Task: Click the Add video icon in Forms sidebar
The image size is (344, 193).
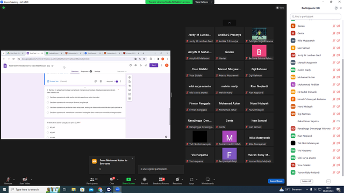Action: [130, 94]
